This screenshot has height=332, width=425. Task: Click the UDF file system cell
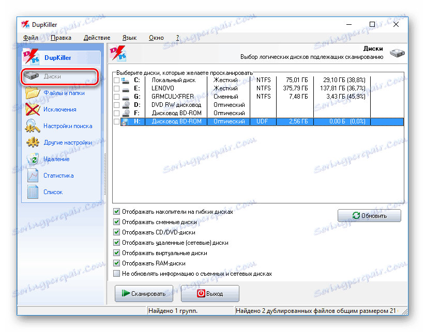(263, 121)
